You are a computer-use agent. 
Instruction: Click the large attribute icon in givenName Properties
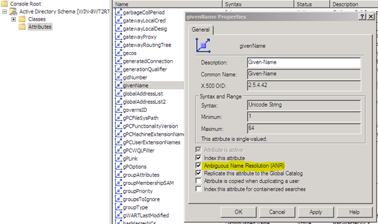[203, 45]
